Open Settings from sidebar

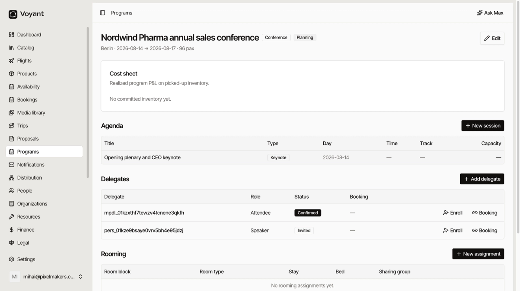[x=44, y=259]
